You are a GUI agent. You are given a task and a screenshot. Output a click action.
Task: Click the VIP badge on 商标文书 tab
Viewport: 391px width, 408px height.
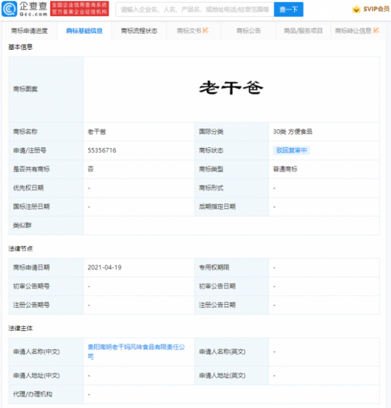click(x=206, y=31)
